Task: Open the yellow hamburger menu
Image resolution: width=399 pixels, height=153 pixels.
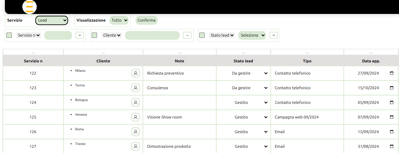Action: tap(30, 7)
